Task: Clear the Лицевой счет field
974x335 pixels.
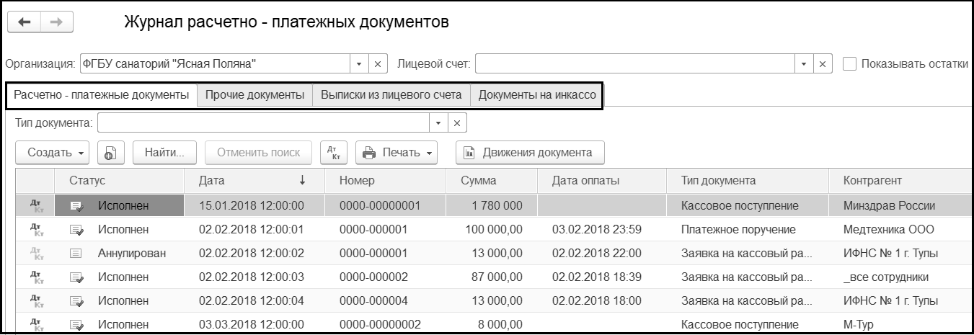Action: 823,64
